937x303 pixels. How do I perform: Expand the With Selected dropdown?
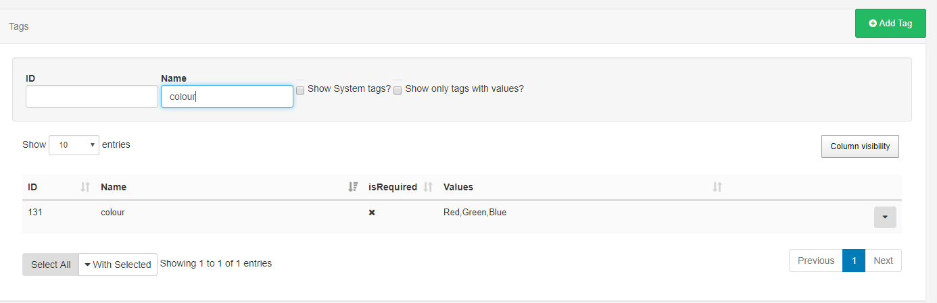click(x=118, y=265)
